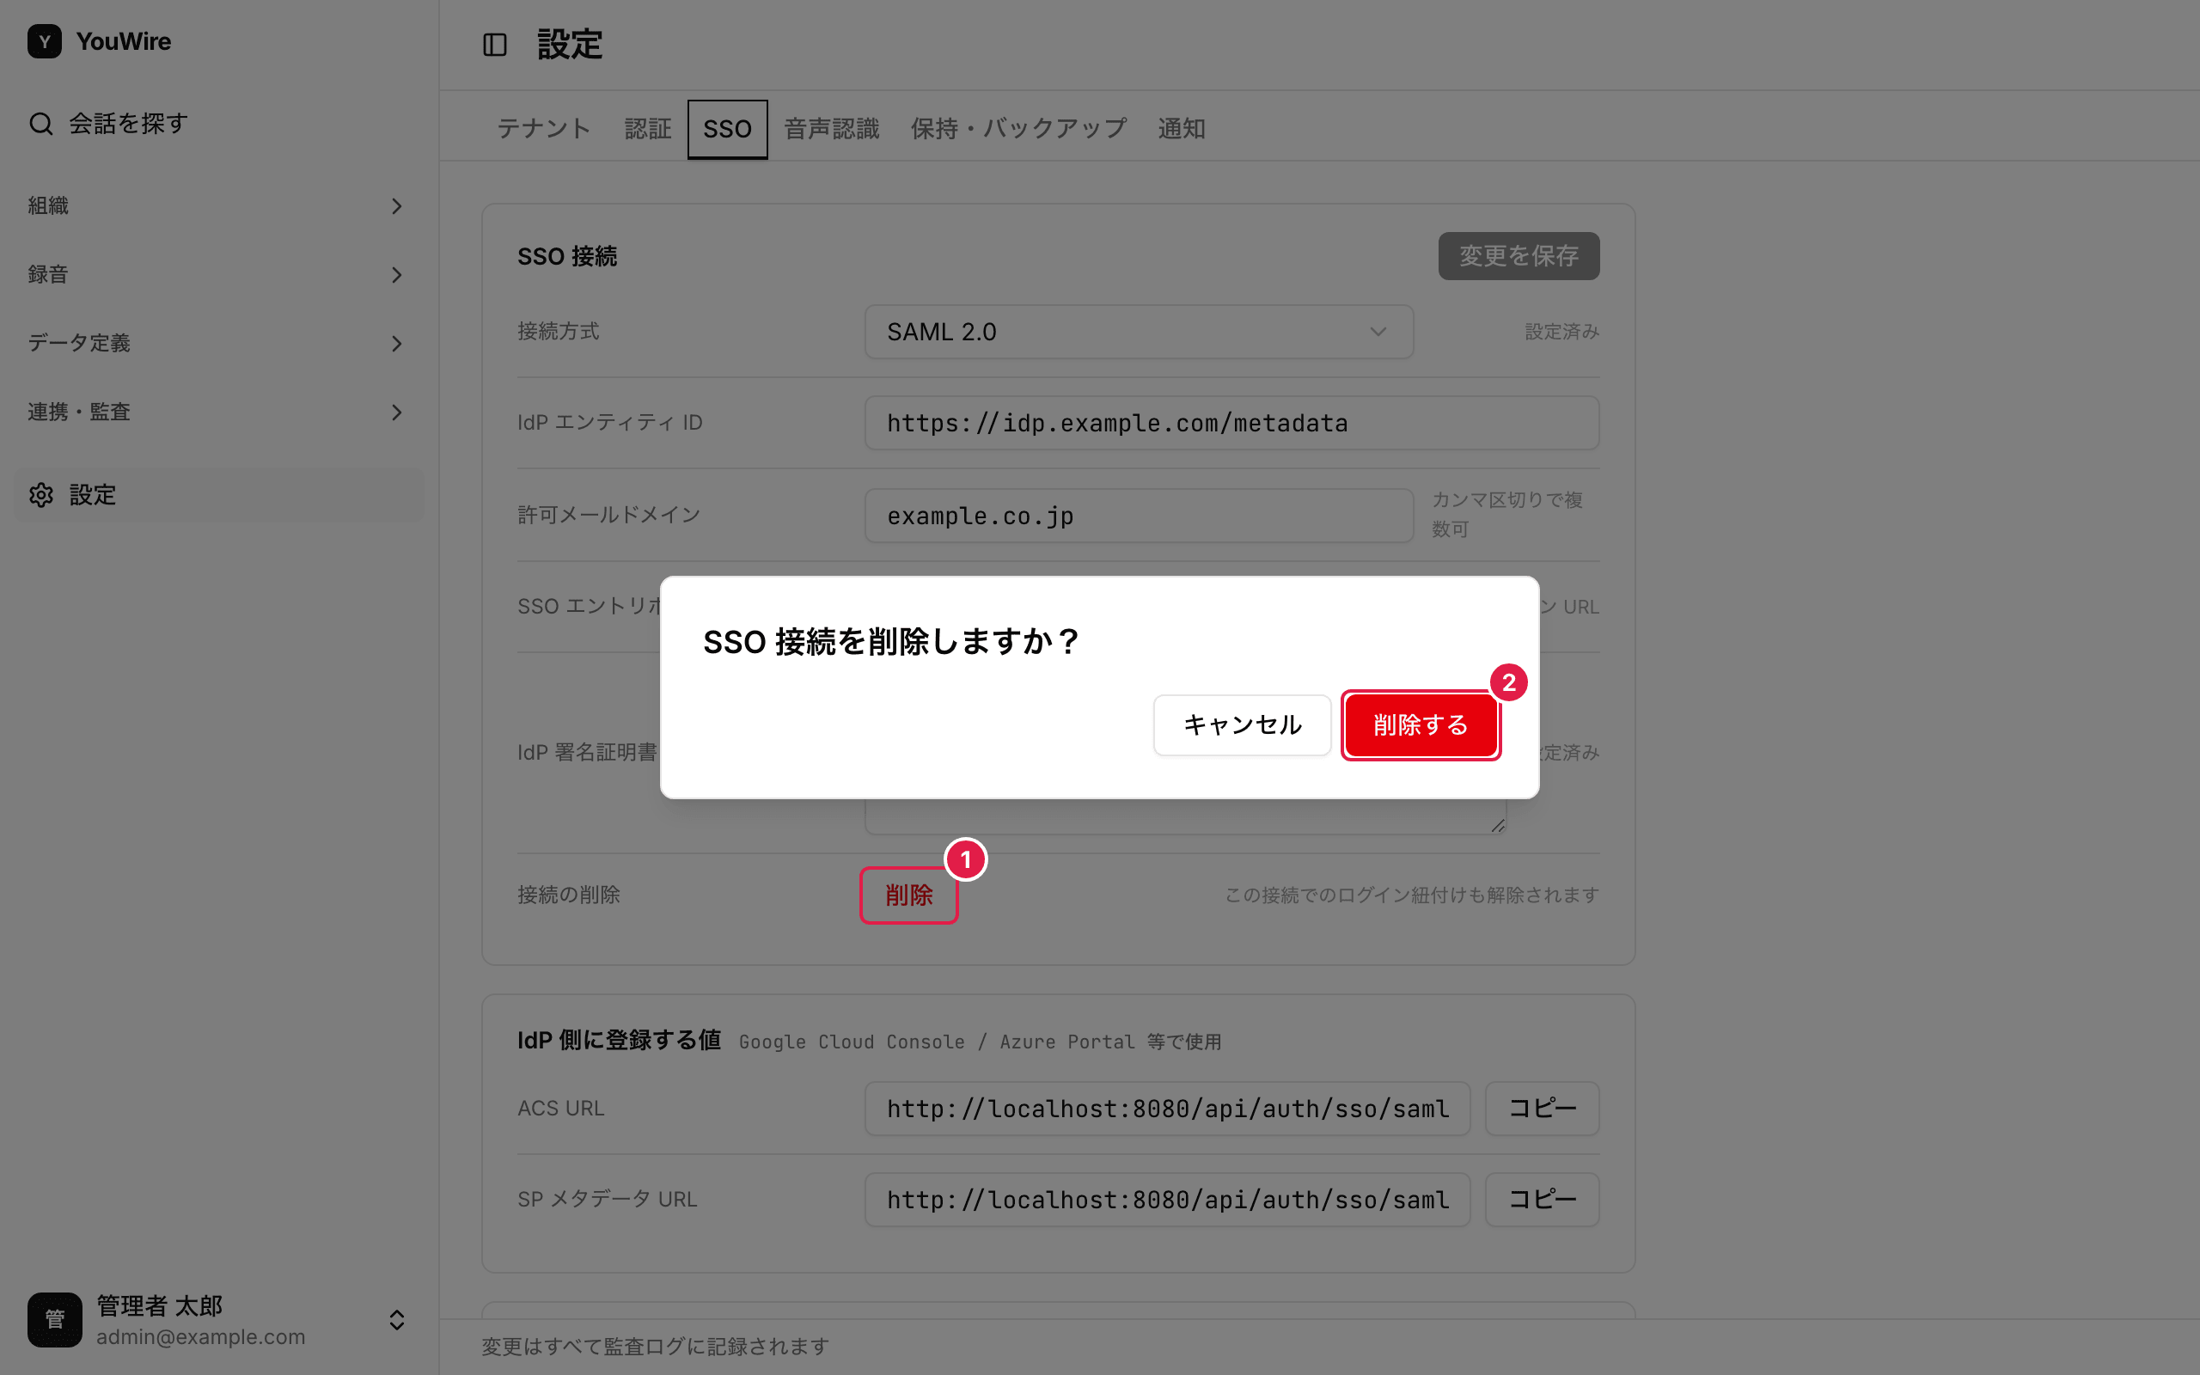Select 設定 in the sidebar
2200x1375 pixels.
(218, 495)
